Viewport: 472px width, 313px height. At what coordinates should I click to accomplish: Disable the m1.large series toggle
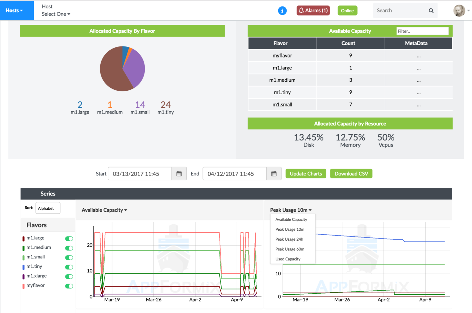(x=69, y=238)
